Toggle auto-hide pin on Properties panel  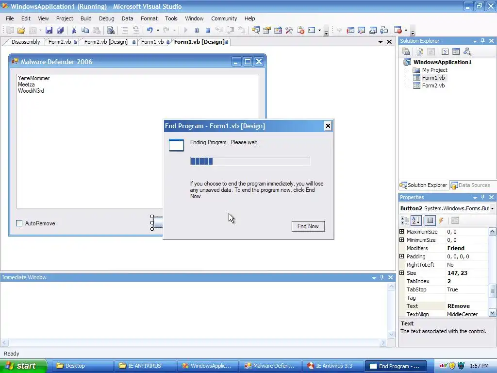(x=483, y=197)
